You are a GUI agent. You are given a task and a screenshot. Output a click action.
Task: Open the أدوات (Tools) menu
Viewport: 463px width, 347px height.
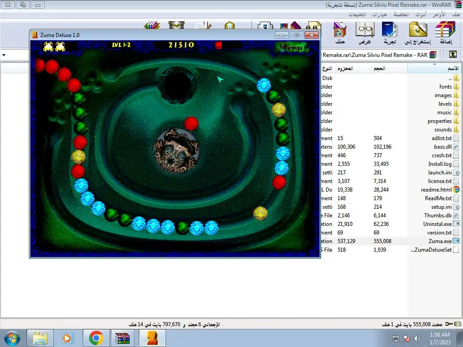[x=421, y=14]
